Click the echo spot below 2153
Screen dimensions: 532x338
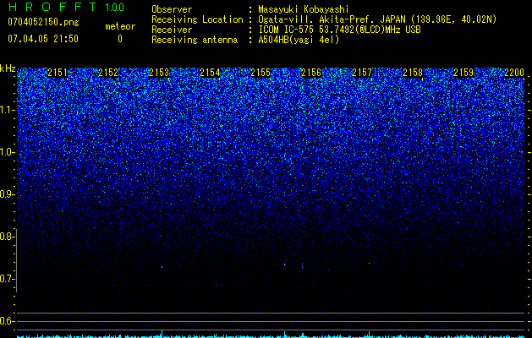click(162, 267)
